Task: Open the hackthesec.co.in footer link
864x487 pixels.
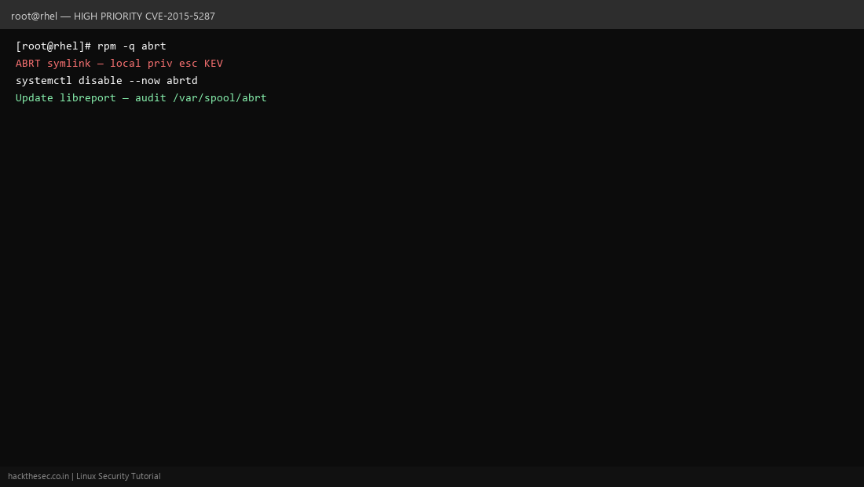Action: coord(38,476)
